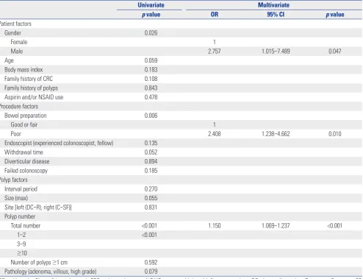Click the Good or fair label
This screenshot has width=363, height=279.
(x=24, y=124)
